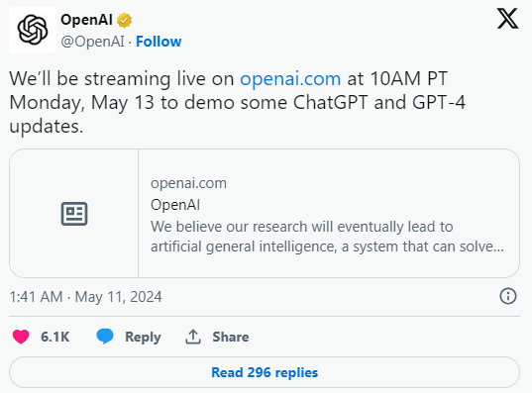
Task: Click the Share label
Action: 231,337
